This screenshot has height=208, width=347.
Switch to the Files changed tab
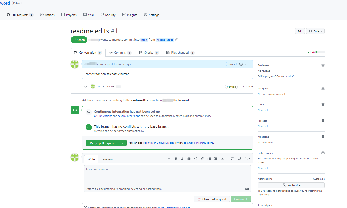point(180,52)
